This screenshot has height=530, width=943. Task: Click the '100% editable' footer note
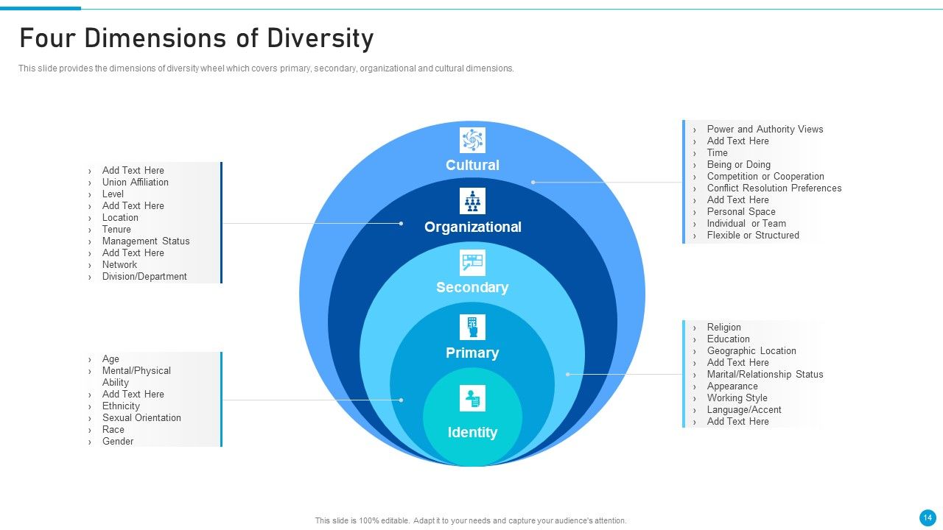471,520
